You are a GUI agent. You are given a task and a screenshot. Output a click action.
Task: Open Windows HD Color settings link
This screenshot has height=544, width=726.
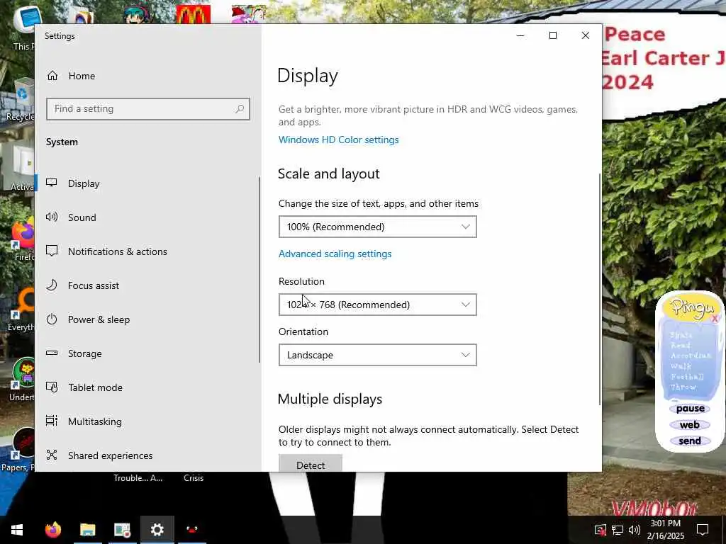click(338, 140)
